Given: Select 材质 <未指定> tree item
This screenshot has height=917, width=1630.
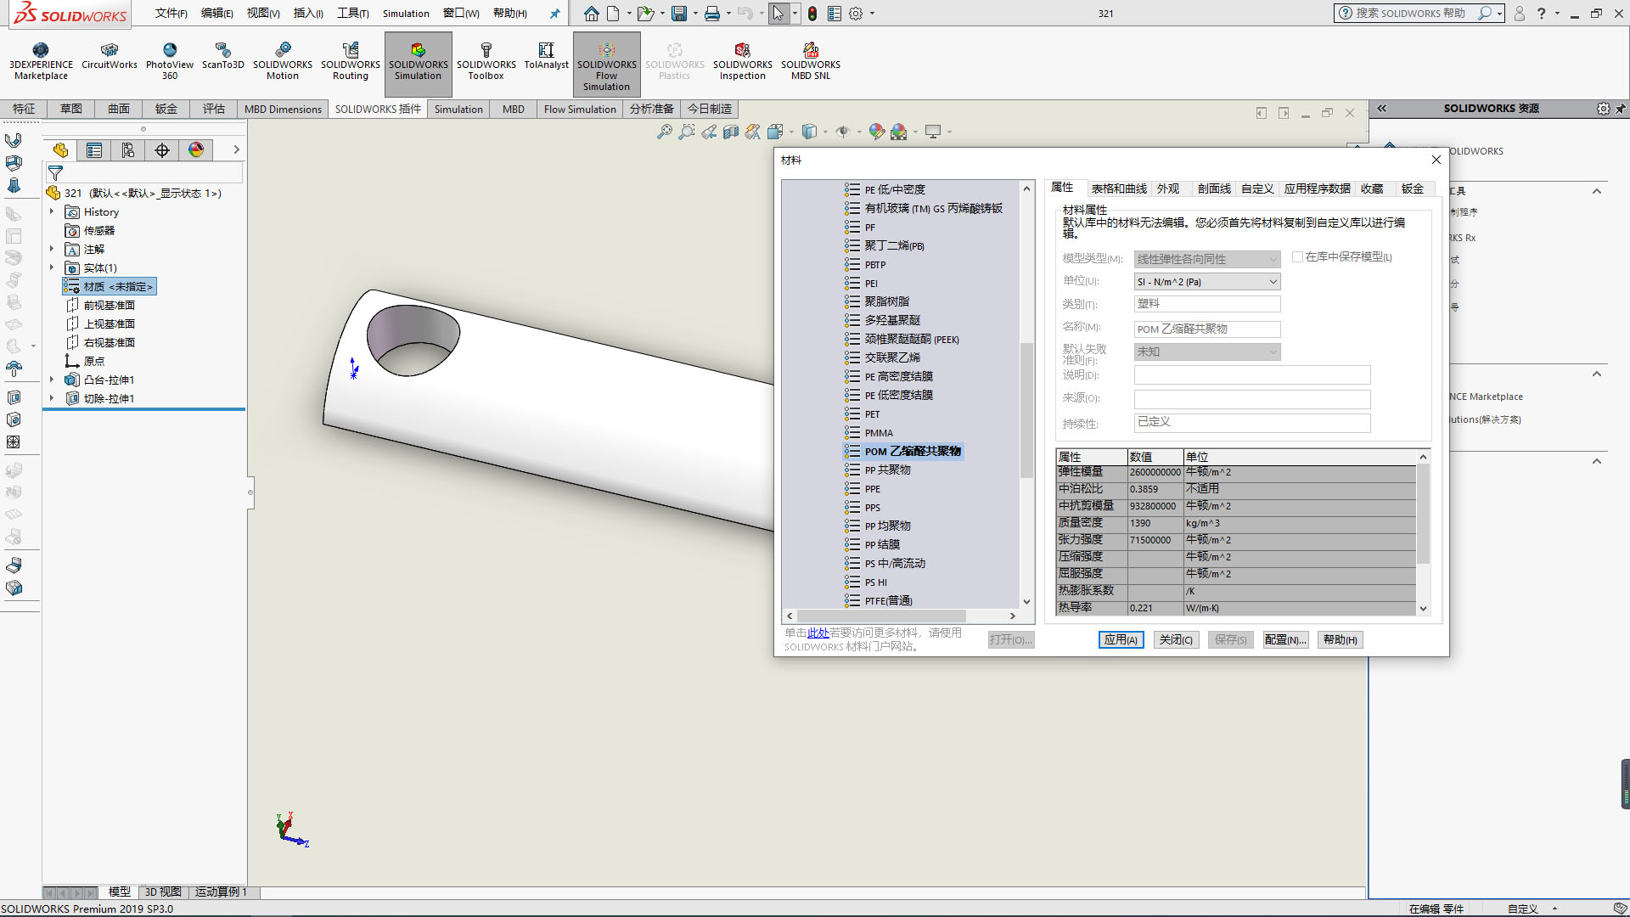Looking at the screenshot, I should click(x=110, y=286).
